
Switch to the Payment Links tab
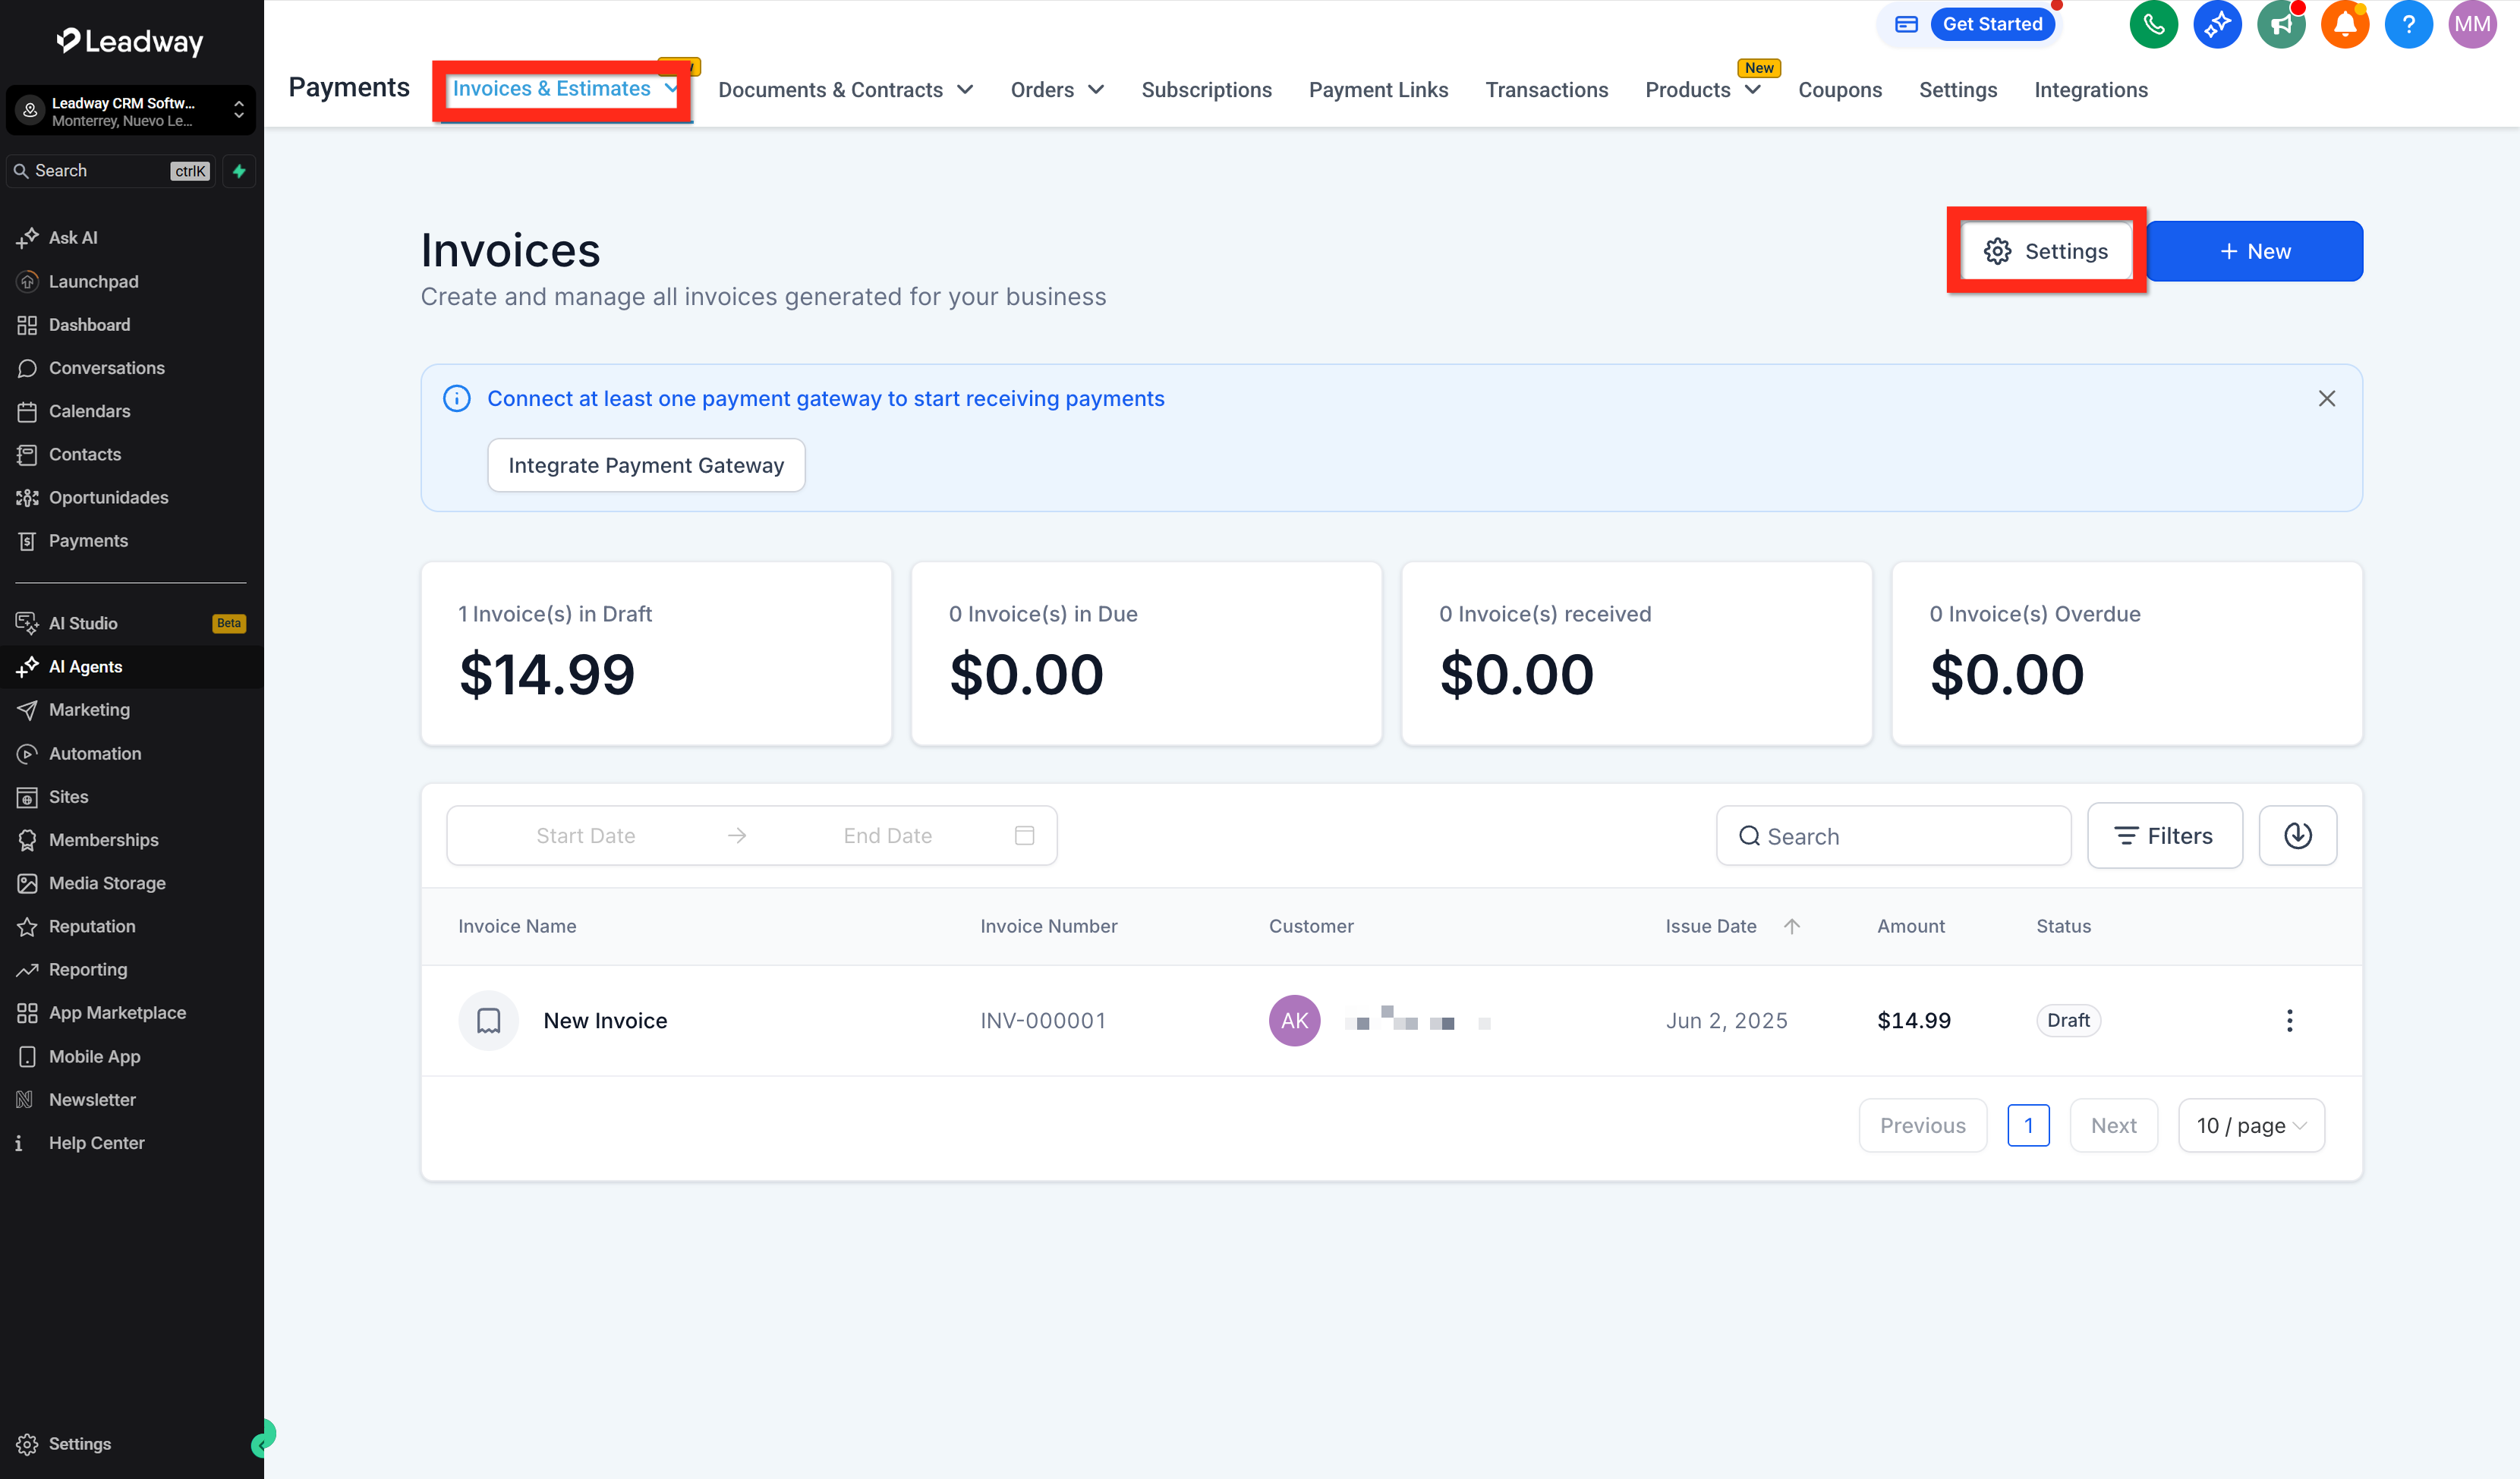coord(1378,90)
